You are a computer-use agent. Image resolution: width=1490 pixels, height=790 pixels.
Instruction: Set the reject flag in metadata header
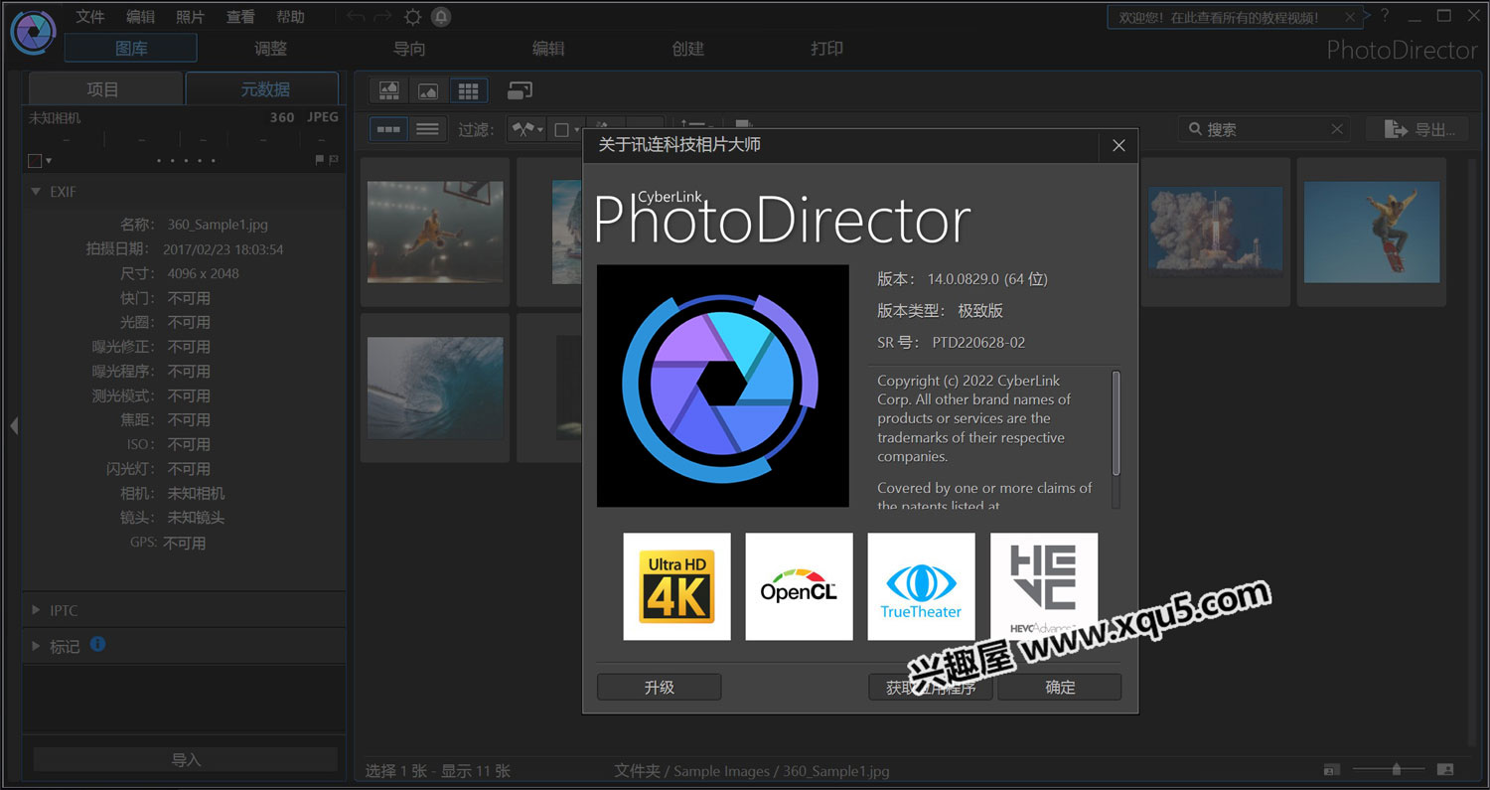point(334,160)
